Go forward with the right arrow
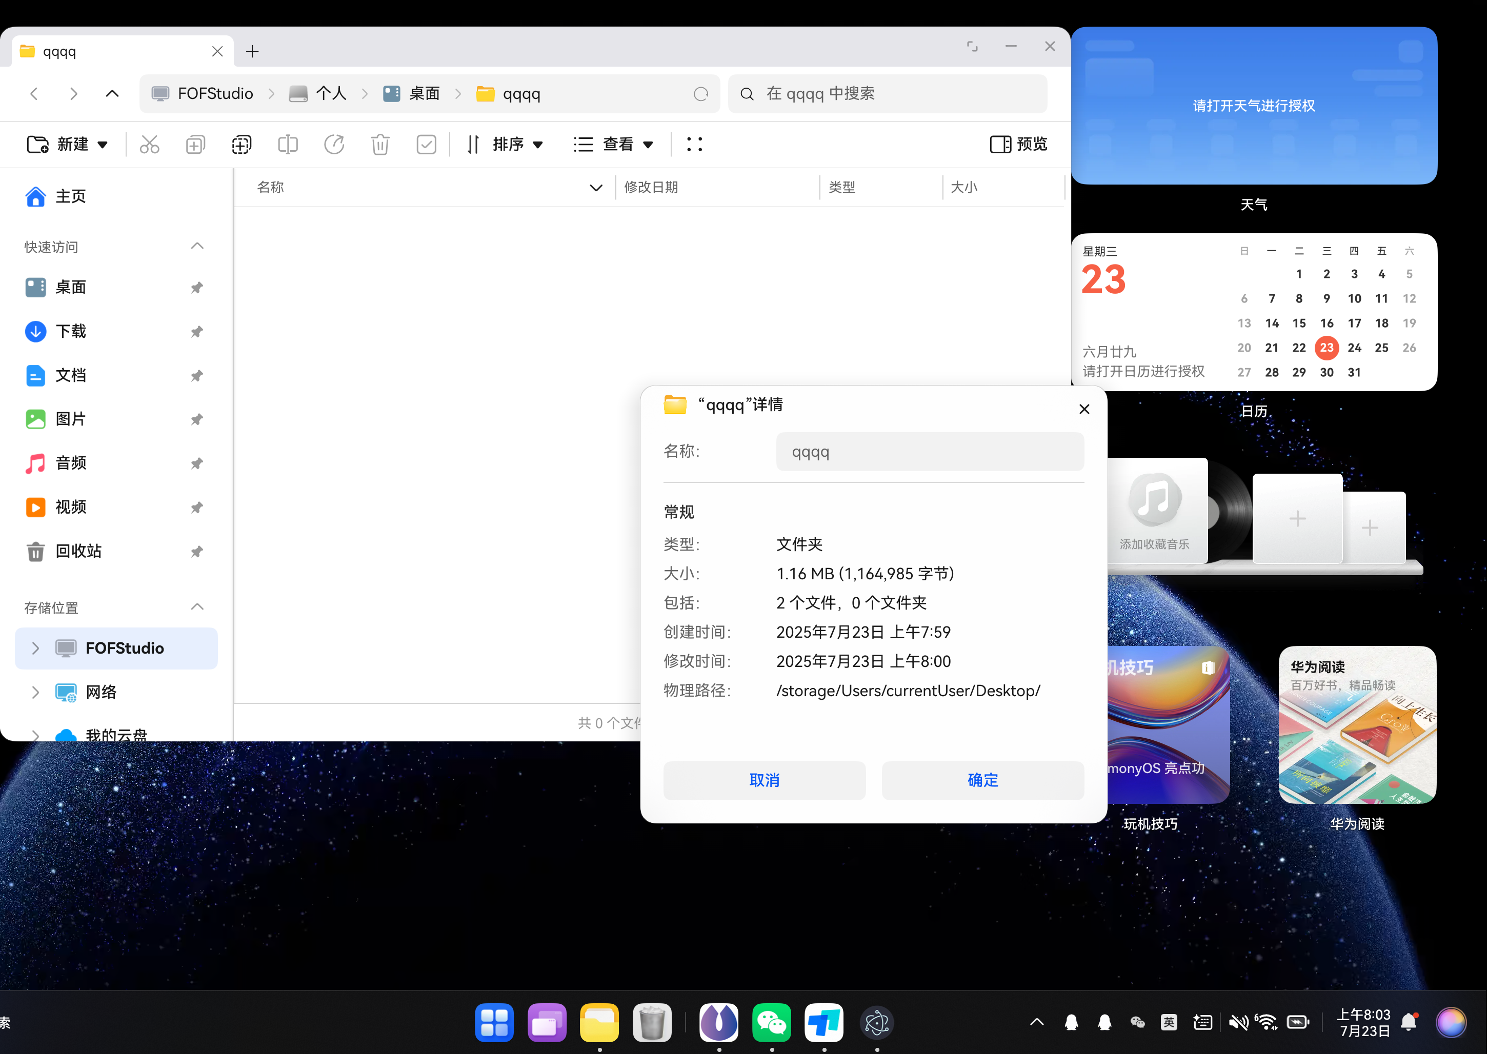The image size is (1487, 1054). point(73,93)
